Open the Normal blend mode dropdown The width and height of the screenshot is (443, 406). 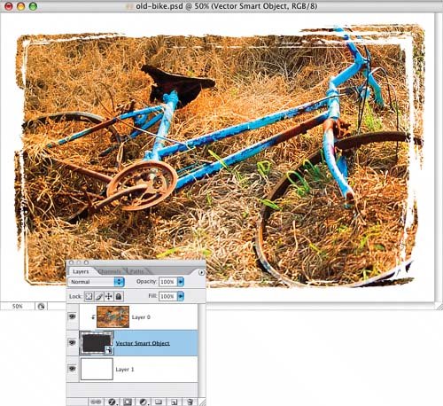click(x=96, y=282)
